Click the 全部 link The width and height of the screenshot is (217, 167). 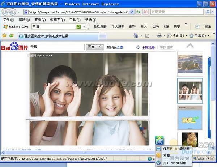(x=120, y=47)
